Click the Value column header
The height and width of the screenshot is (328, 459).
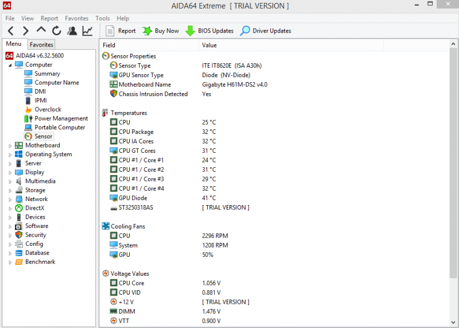click(209, 45)
